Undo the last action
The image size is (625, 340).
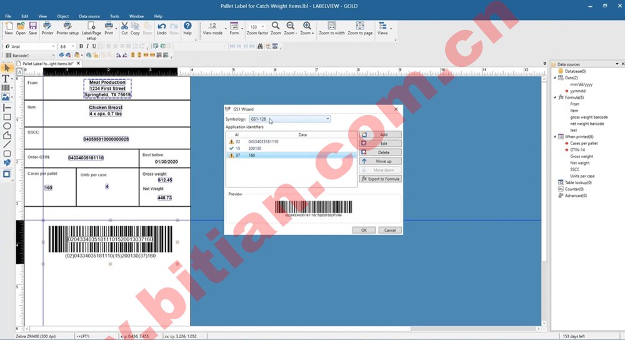(x=161, y=29)
